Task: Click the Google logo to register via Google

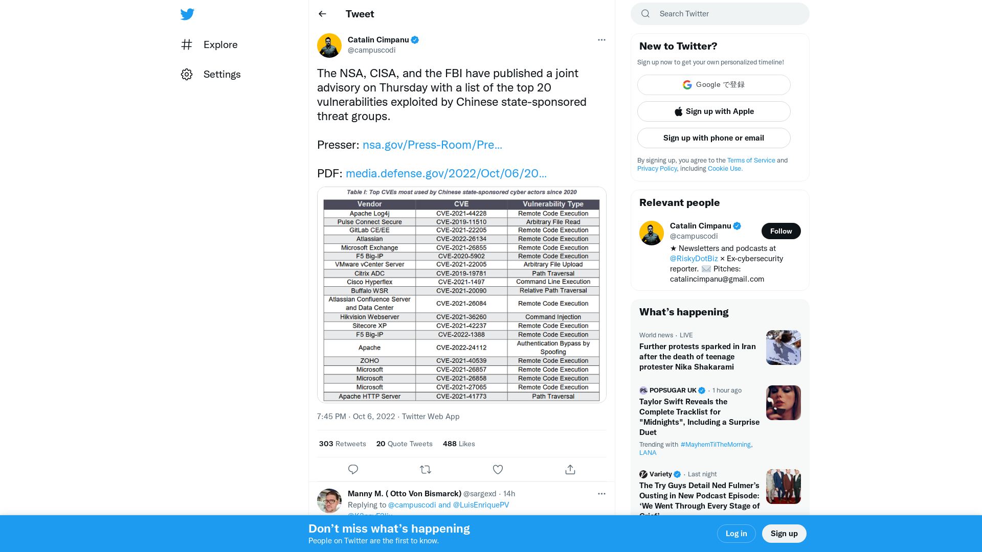Action: pyautogui.click(x=687, y=84)
